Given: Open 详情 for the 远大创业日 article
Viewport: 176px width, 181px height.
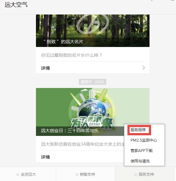Looking at the screenshot, I should [80, 157].
